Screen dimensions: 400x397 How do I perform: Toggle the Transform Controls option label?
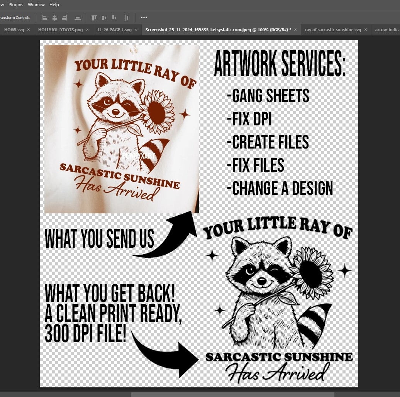pyautogui.click(x=15, y=18)
